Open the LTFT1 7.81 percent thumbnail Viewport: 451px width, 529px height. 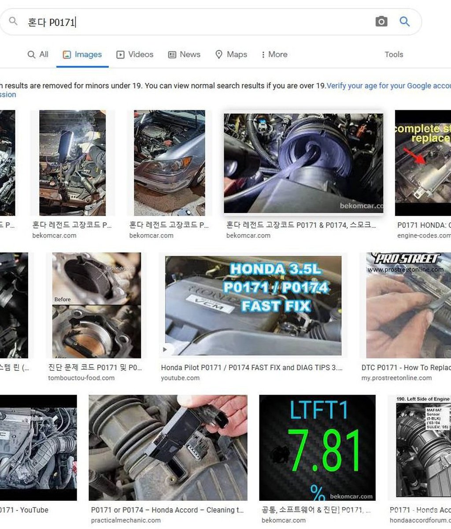pyautogui.click(x=318, y=447)
